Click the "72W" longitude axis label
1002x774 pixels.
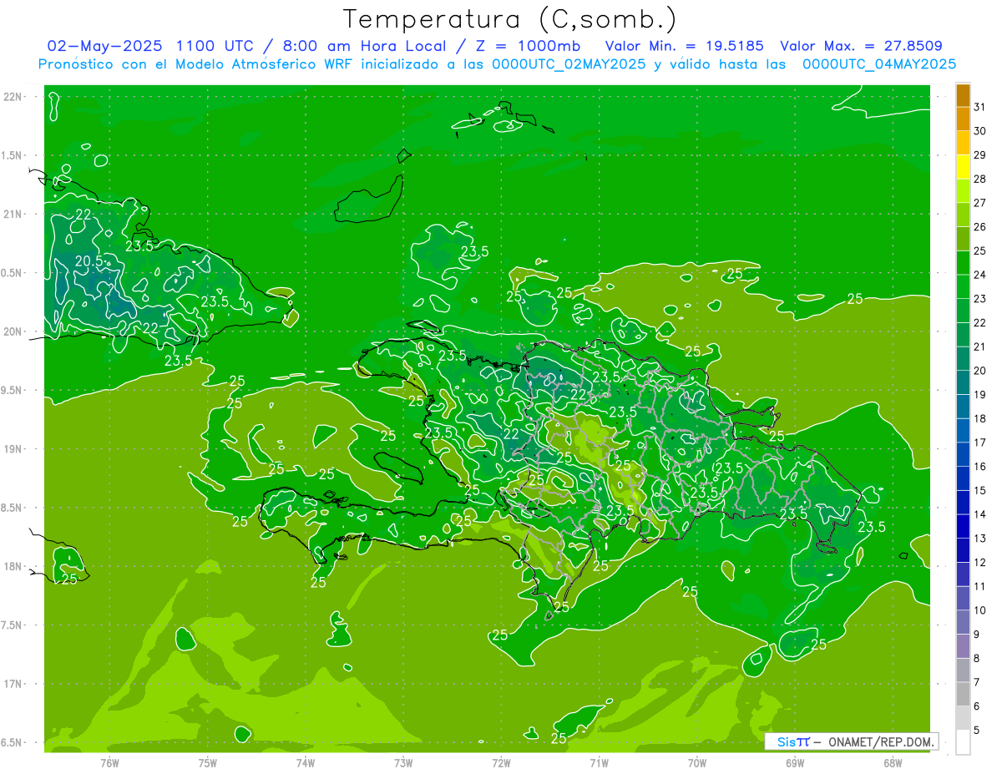pos(501,762)
